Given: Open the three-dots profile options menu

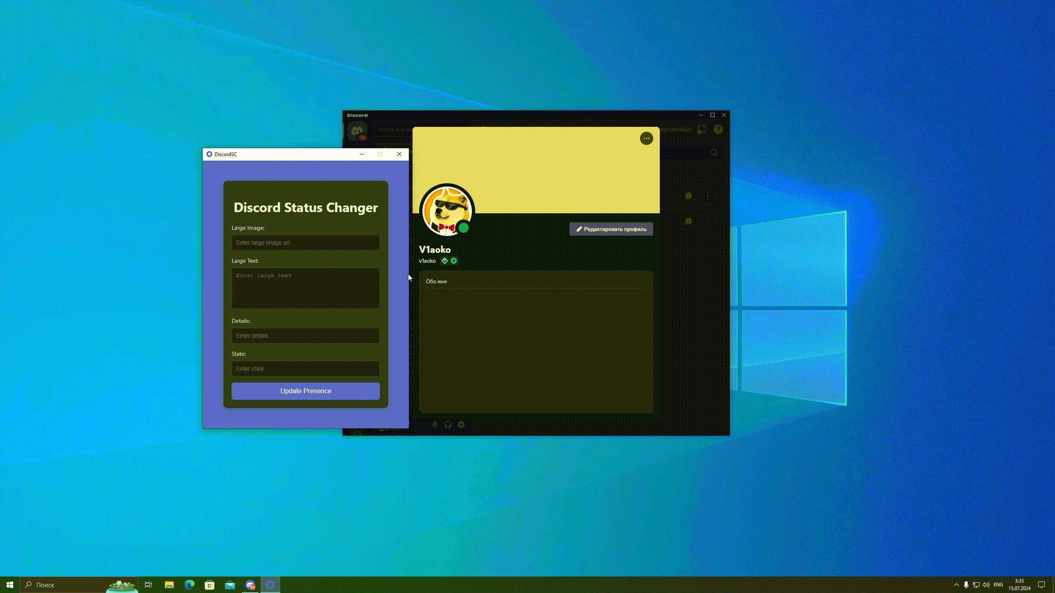Looking at the screenshot, I should click(646, 138).
